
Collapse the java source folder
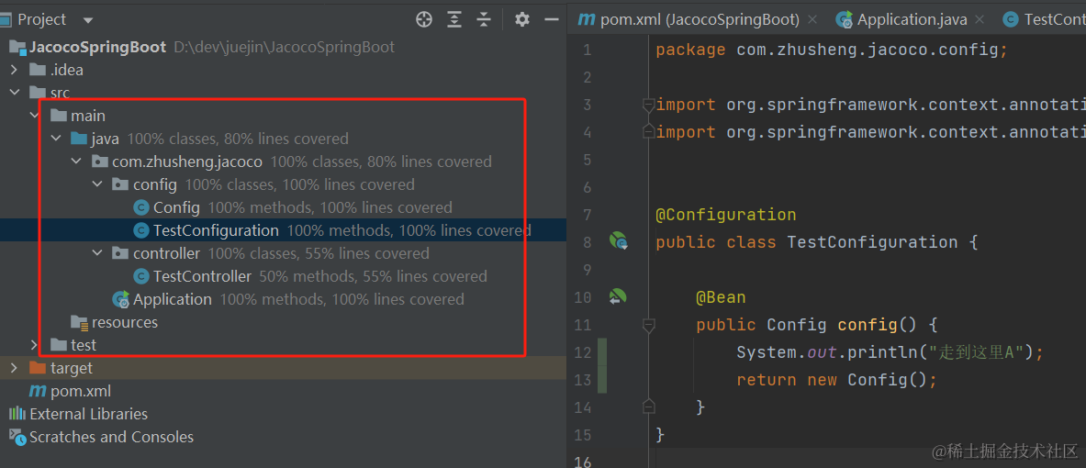click(x=55, y=139)
